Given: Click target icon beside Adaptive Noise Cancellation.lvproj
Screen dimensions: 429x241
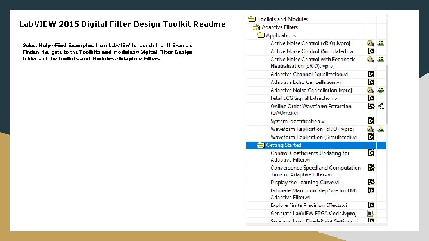Looking at the screenshot, I should (381, 90).
